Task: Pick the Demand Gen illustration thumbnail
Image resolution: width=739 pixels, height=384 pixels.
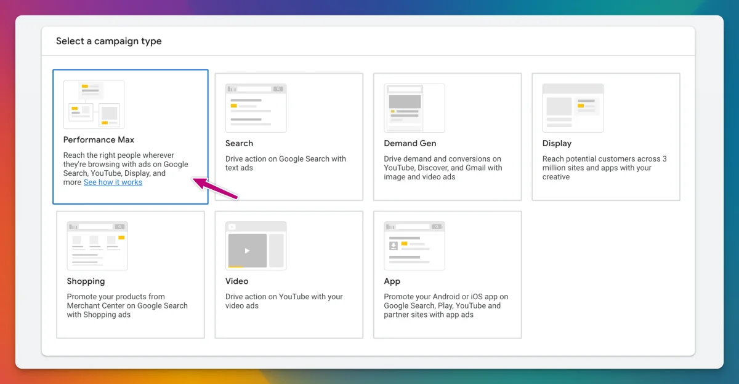Action: click(x=414, y=108)
